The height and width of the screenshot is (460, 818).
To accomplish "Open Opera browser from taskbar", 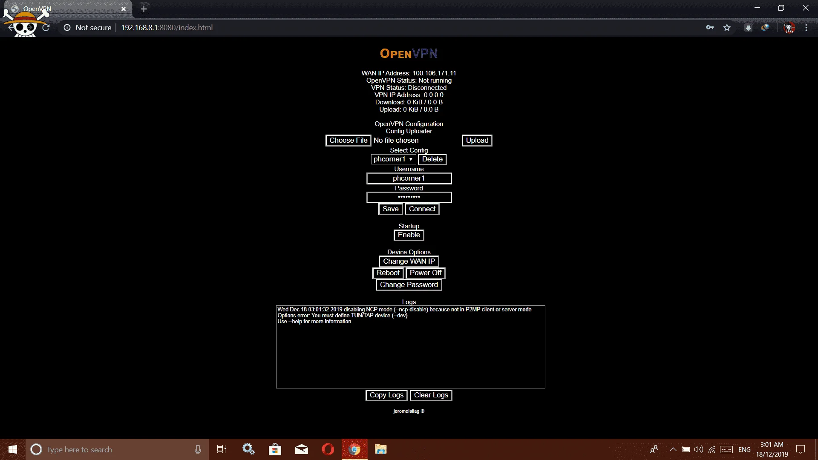I will tap(328, 449).
